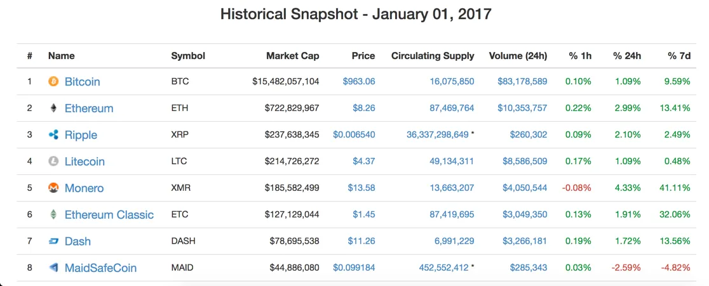Screen dimensions: 709x286
Task: Click the Monero orange logo icon
Action: pos(53,188)
